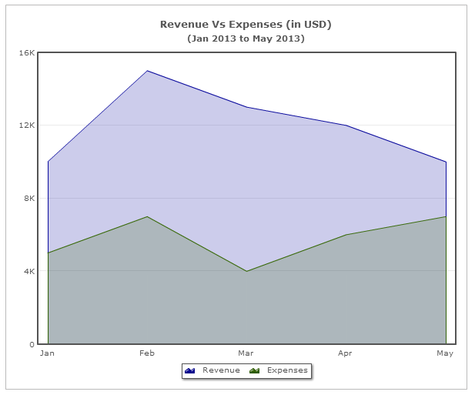Image resolution: width=475 pixels, height=395 pixels.
Task: Select the Revenue peak point in February
Action: pos(147,71)
